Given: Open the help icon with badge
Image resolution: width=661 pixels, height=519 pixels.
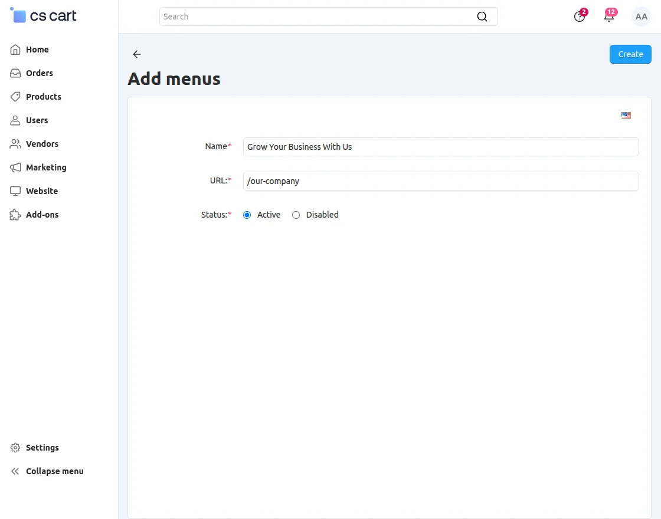Looking at the screenshot, I should 580,17.
